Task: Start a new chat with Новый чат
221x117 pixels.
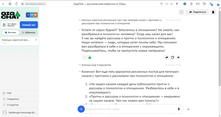Action: click(x=29, y=25)
